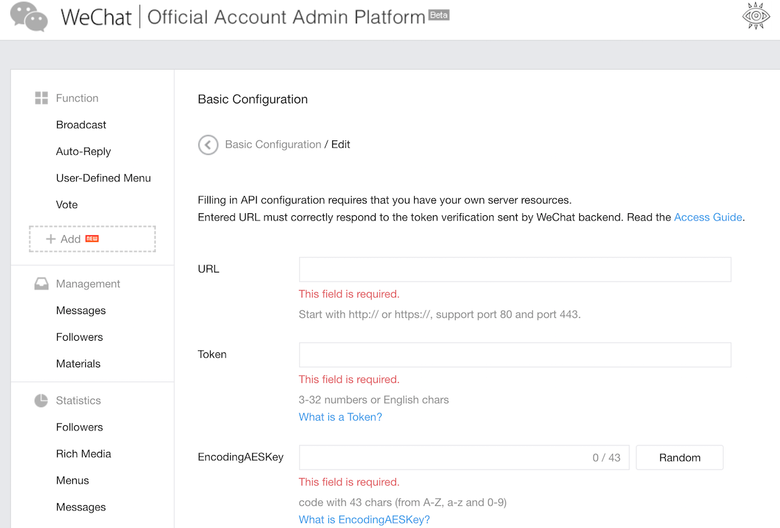Open Rich Media statistics
This screenshot has height=528, width=780.
point(83,454)
